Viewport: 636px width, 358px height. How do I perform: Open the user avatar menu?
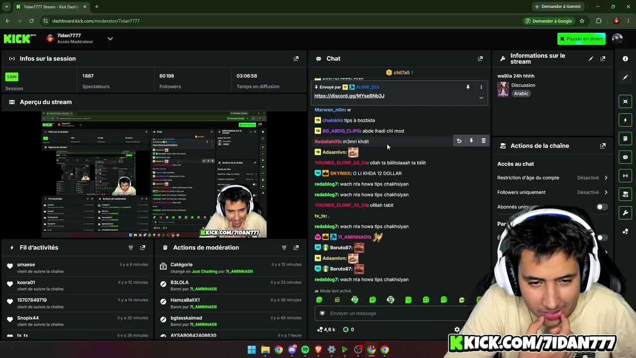[x=617, y=38]
